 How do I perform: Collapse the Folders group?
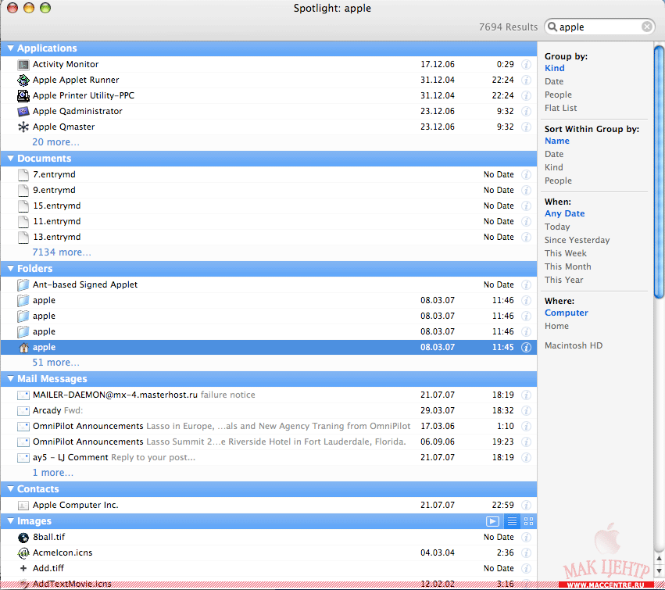(x=11, y=269)
